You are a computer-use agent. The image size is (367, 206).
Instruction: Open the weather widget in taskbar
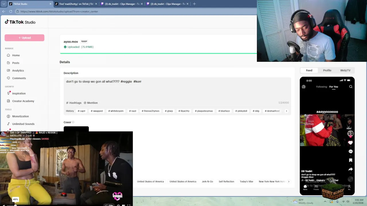(303, 201)
